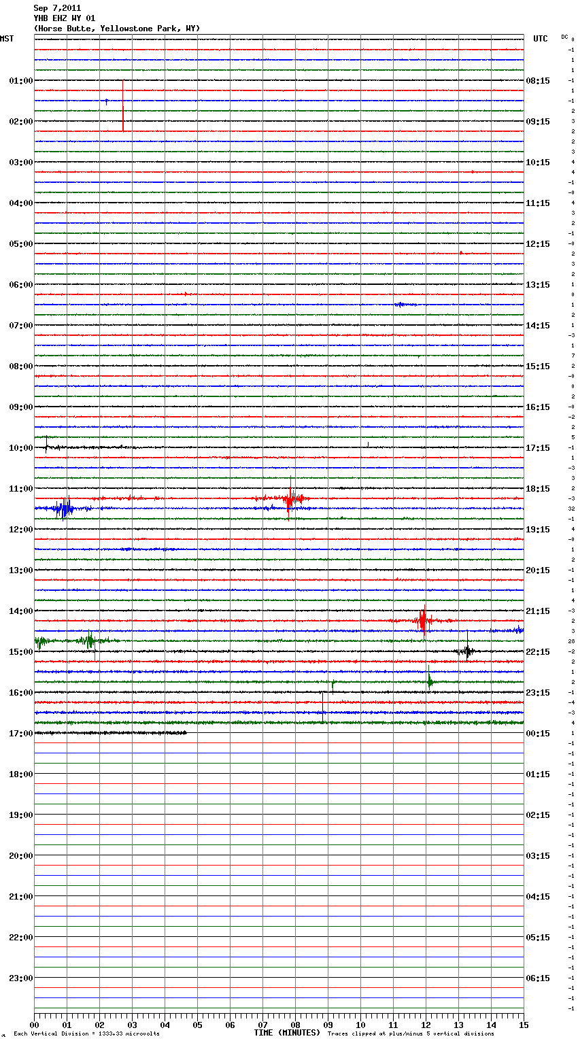
Task: Click the '20:00' MST time label
Action: 21,856
